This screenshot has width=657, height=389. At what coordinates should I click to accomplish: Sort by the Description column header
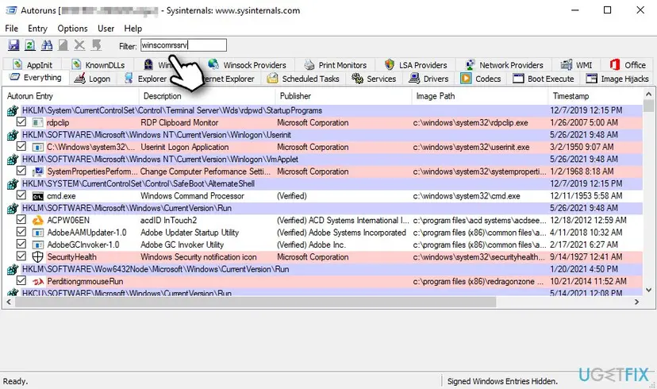point(206,96)
